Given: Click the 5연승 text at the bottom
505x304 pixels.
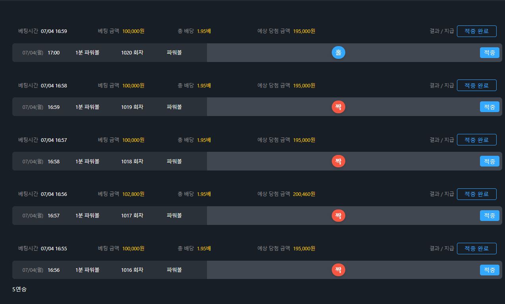Looking at the screenshot, I should pyautogui.click(x=19, y=289).
